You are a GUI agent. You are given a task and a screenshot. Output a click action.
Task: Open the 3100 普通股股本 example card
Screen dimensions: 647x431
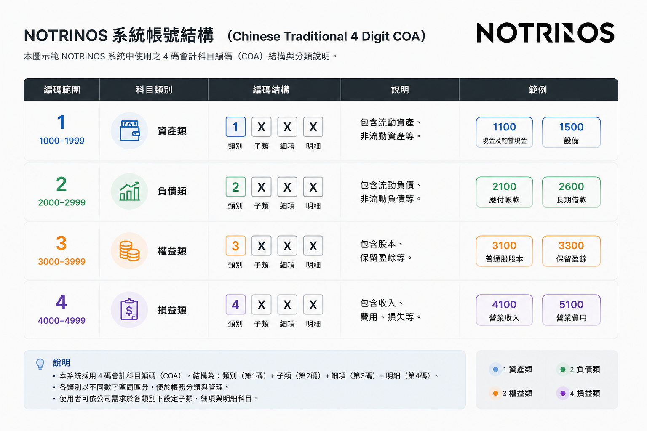pos(504,251)
